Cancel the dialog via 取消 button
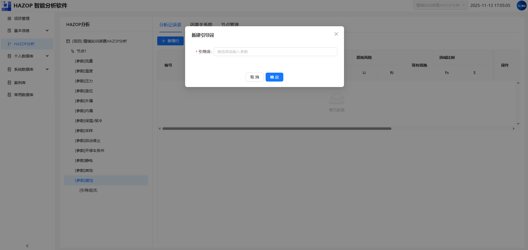 (254, 77)
